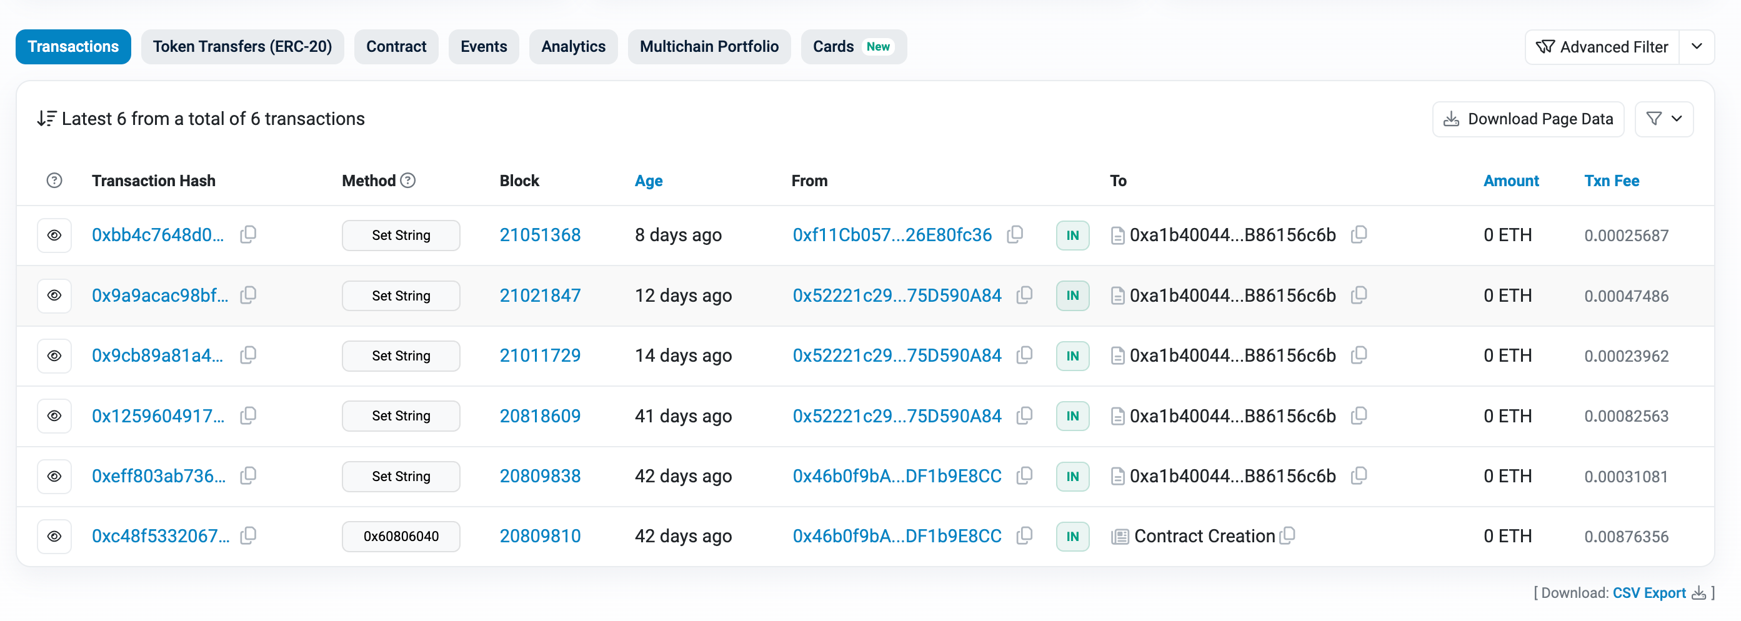1741x621 pixels.
Task: Copy transaction hash 0xc48f5332067
Action: pyautogui.click(x=248, y=536)
